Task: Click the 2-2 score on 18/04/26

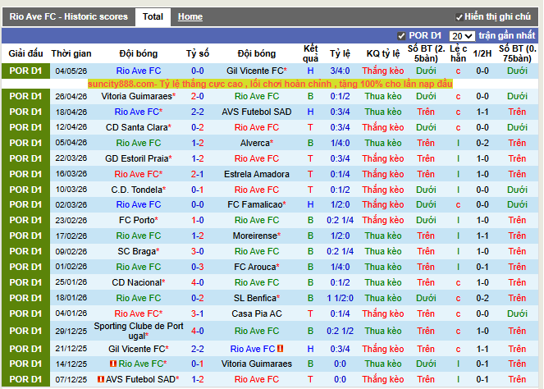Action: pos(198,112)
